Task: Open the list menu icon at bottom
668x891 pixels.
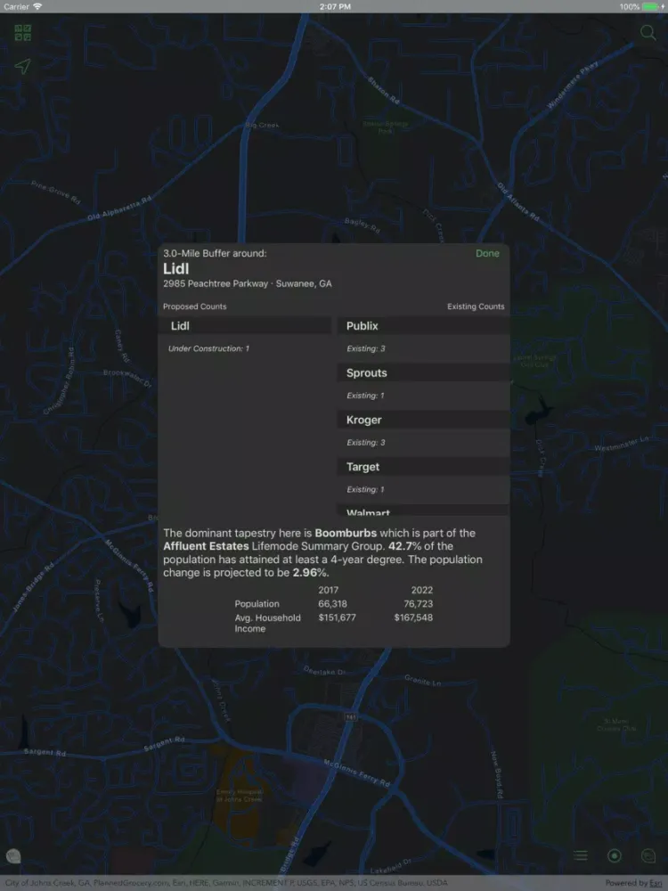Action: [x=580, y=855]
